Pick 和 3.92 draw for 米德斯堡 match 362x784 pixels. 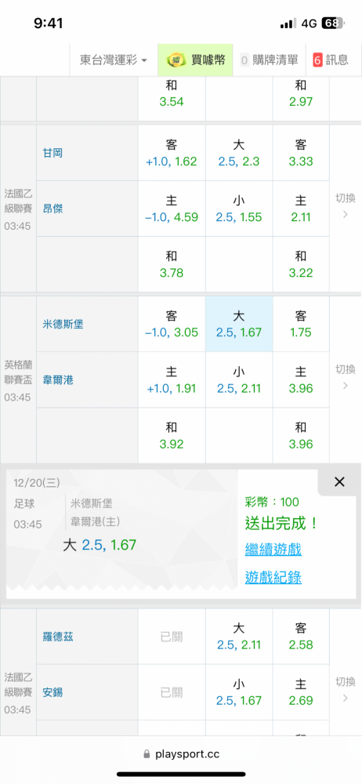(172, 435)
